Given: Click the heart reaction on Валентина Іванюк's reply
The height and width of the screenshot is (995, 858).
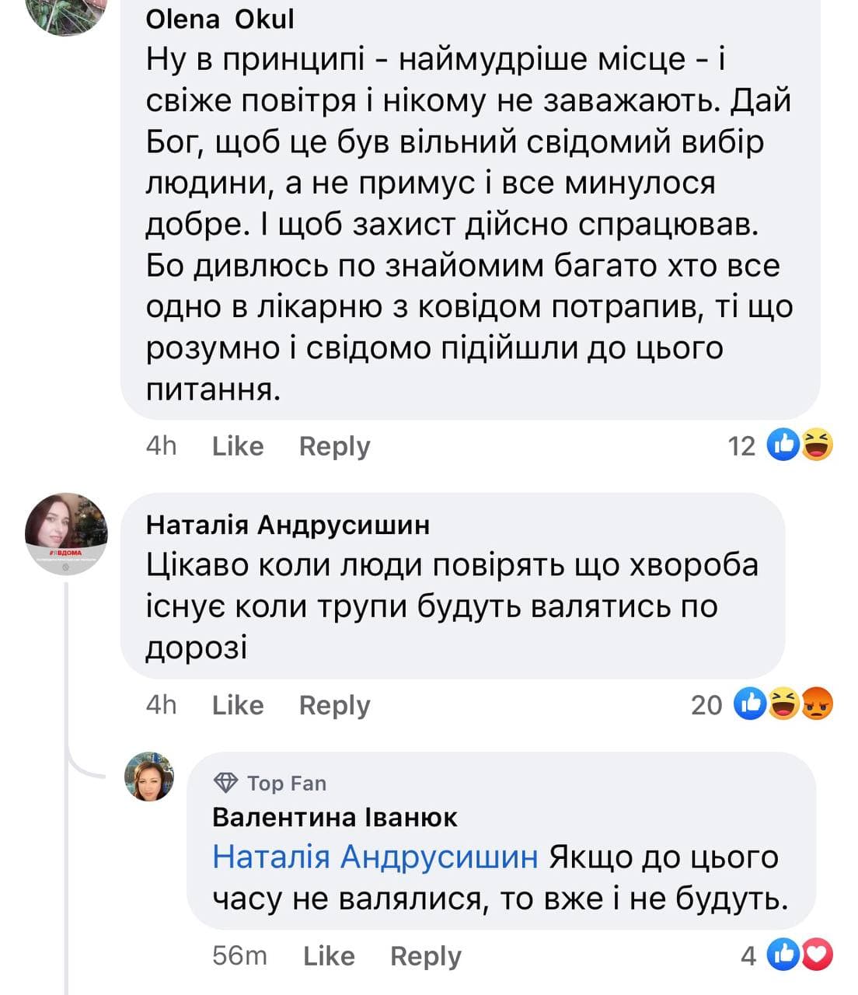Looking at the screenshot, I should point(818,955).
